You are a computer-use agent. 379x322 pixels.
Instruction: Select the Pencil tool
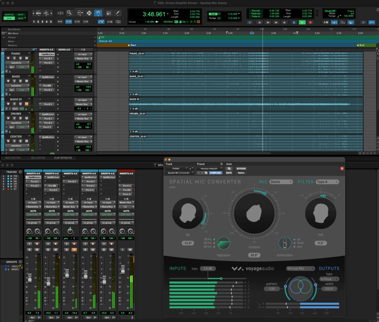click(x=117, y=13)
